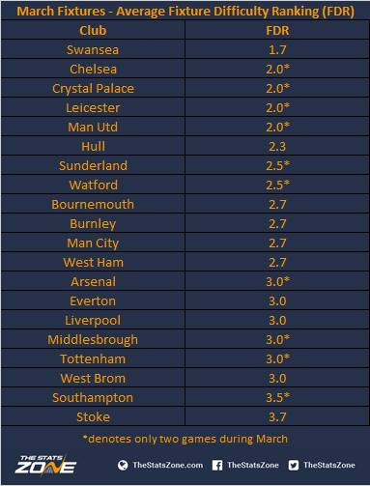This screenshot has height=486, width=370.
Task: Select Southampton's 3.5* FDR value
Action: coord(277,397)
